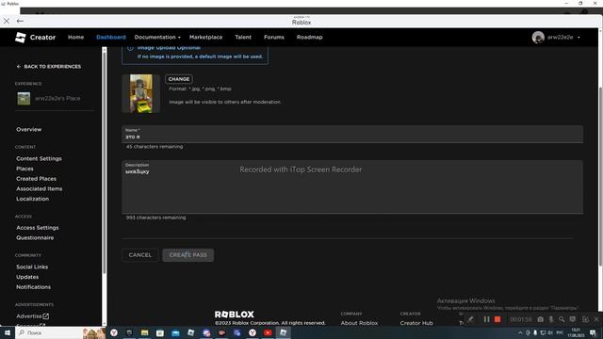Screen dimensions: 603x339
Task: Open the Windows notification center
Action: tap(593, 332)
